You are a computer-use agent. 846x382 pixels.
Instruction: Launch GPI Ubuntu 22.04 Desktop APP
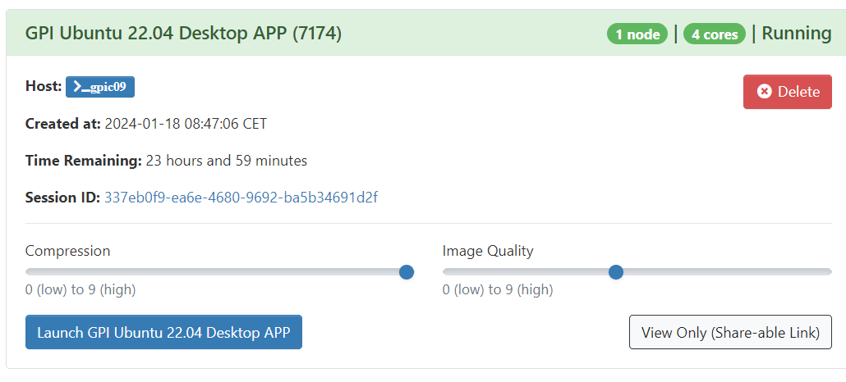[163, 332]
